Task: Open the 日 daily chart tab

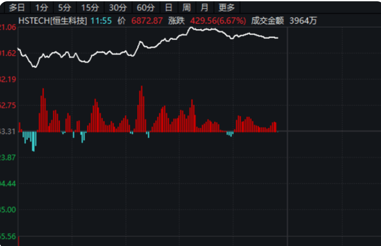Action: click(169, 8)
